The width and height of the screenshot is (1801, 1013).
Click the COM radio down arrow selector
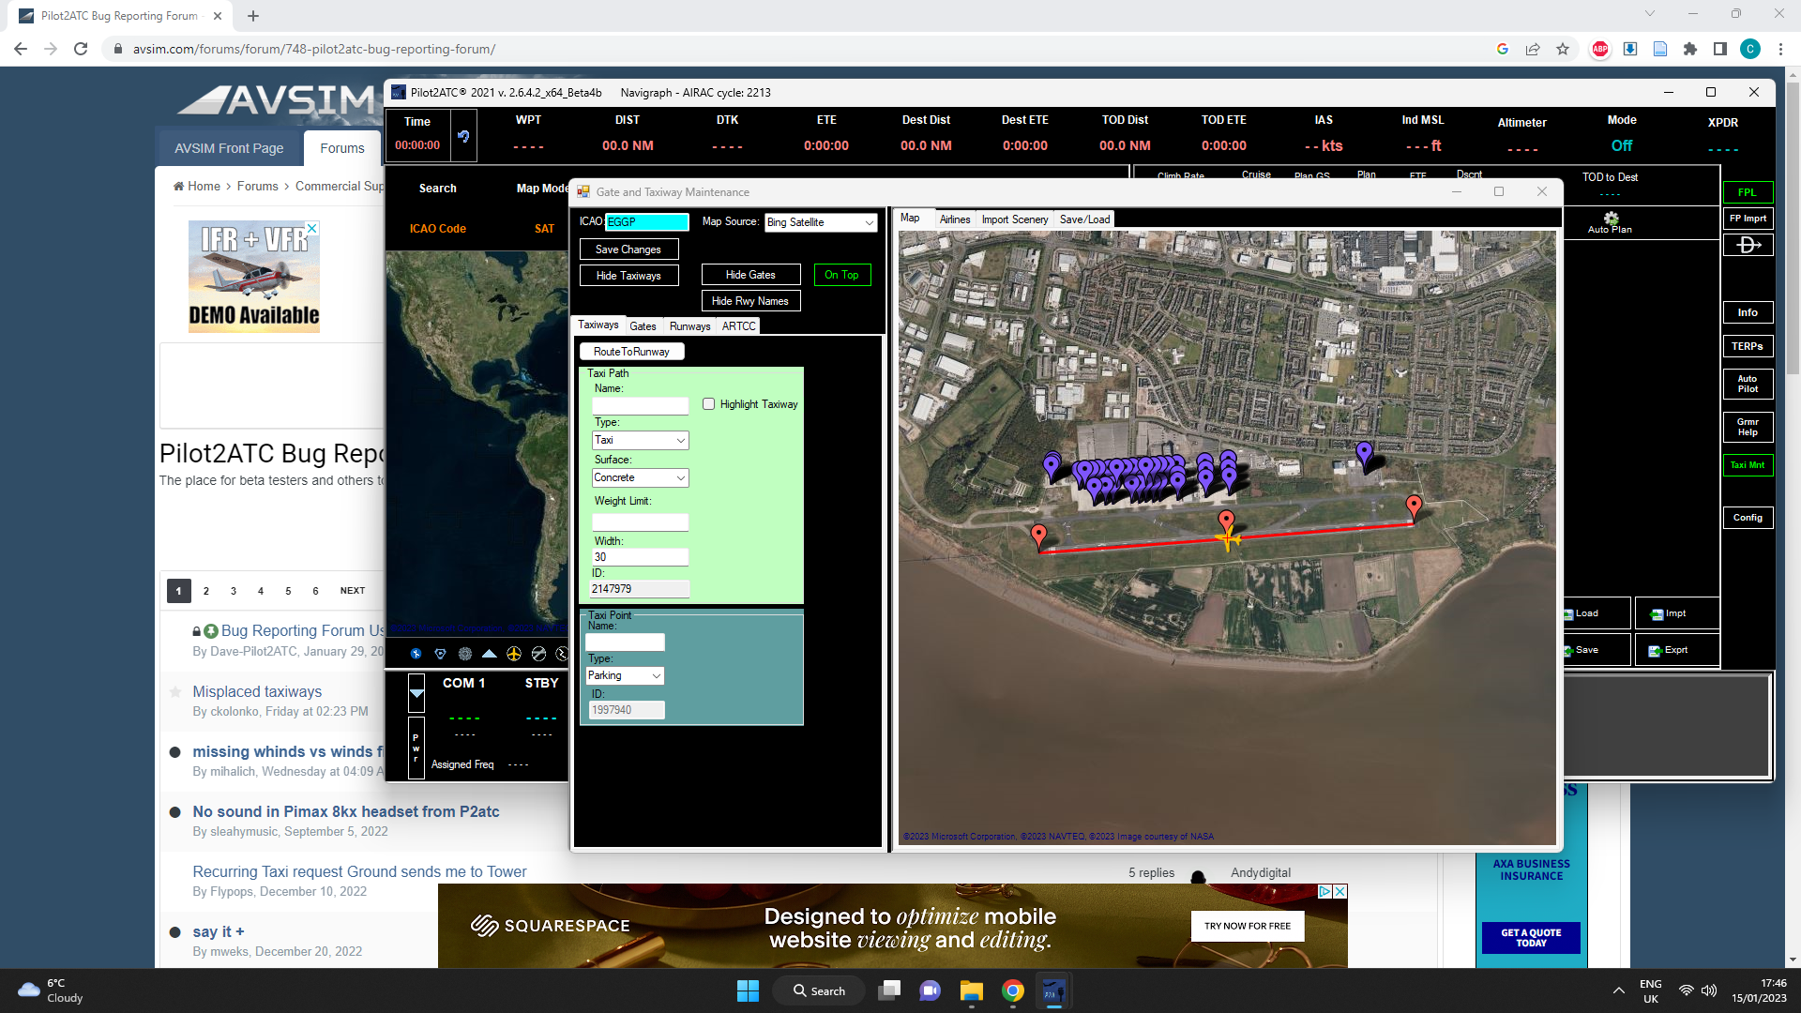point(417,694)
